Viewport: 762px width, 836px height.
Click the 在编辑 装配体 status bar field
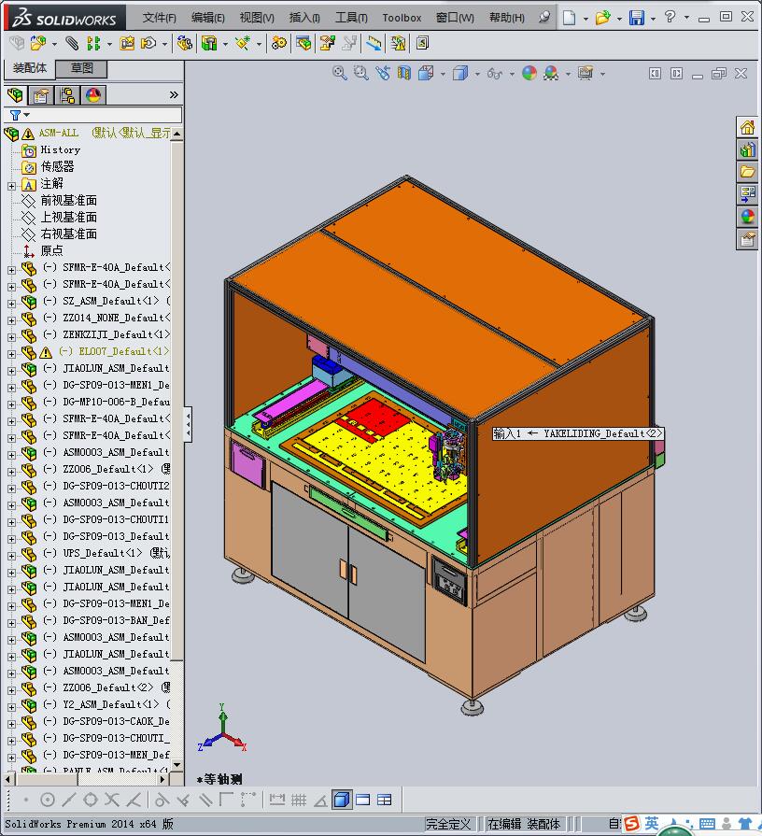(524, 824)
